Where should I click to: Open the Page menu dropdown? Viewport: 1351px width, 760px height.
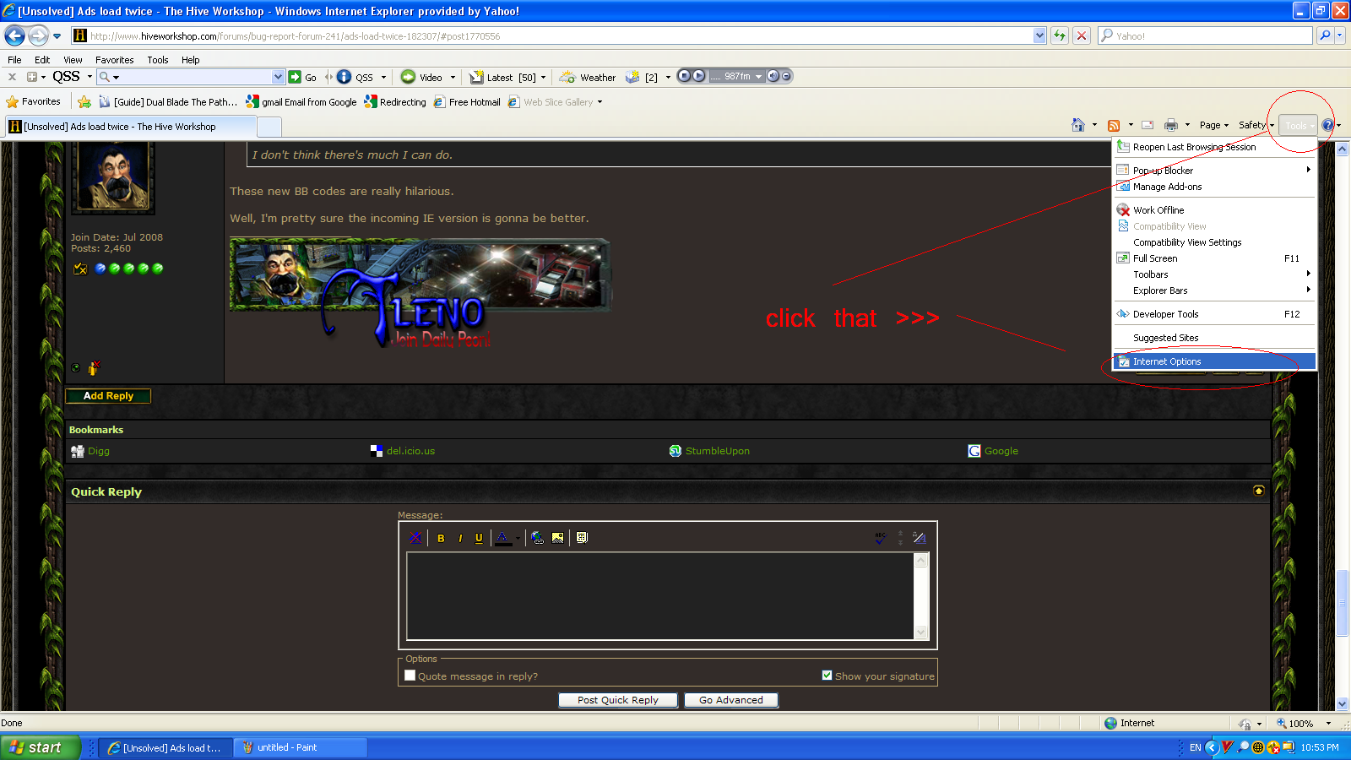point(1214,125)
